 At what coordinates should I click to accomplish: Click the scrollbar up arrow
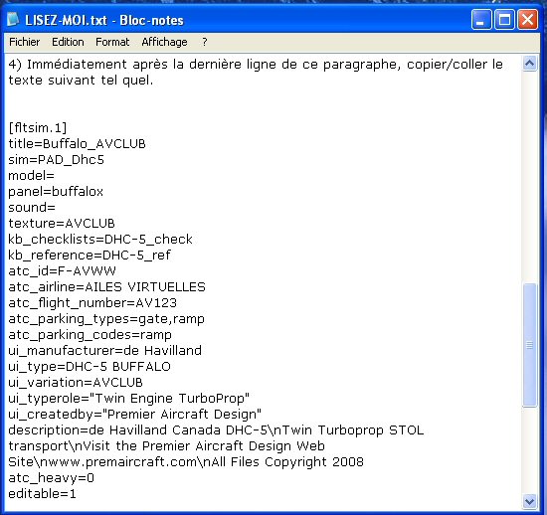(x=529, y=64)
